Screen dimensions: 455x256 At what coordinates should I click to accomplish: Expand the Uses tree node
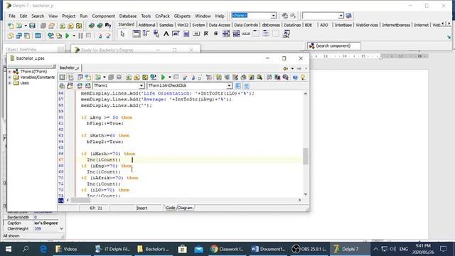(x=9, y=83)
